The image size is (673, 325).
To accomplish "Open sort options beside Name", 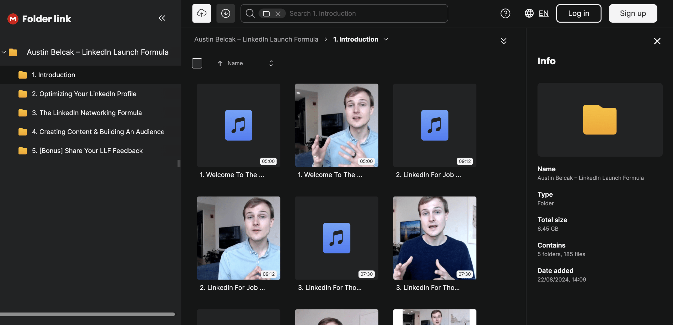I will click(x=271, y=63).
